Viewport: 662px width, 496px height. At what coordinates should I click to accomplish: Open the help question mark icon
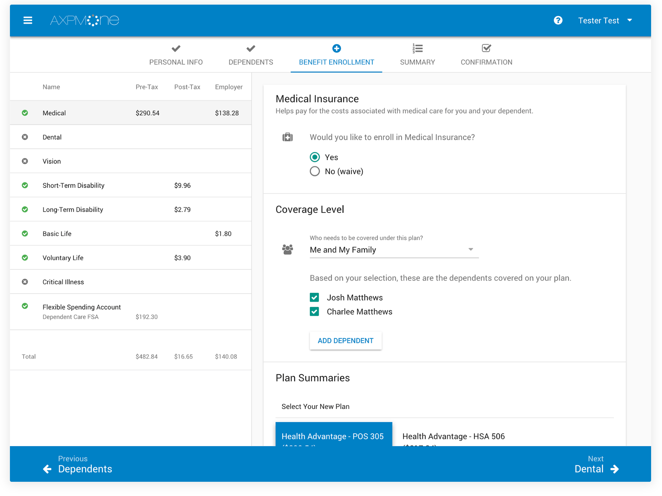pyautogui.click(x=558, y=21)
